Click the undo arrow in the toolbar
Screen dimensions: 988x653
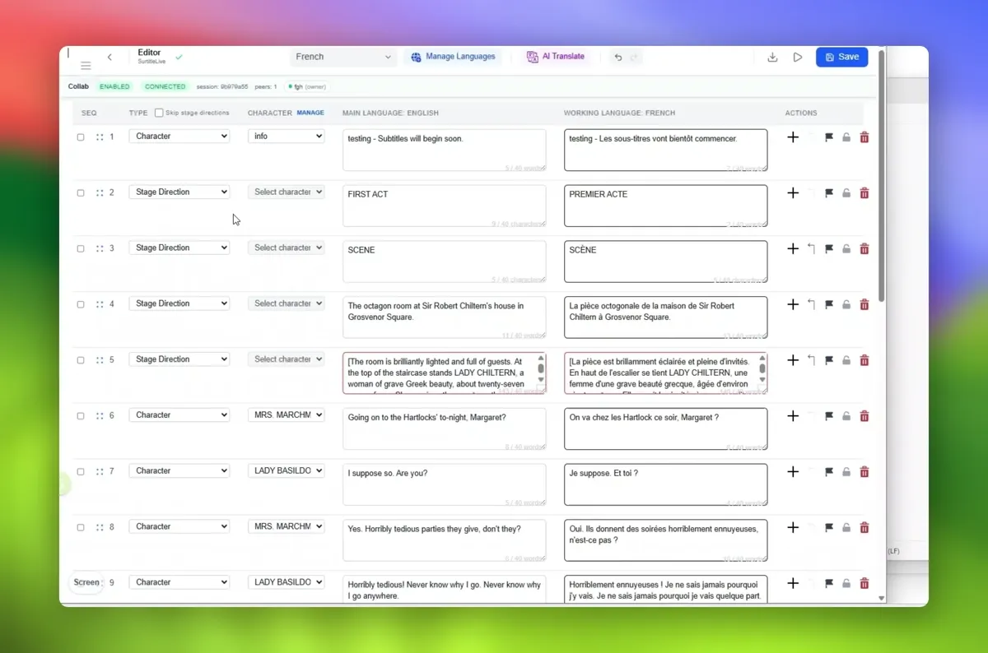pyautogui.click(x=618, y=58)
